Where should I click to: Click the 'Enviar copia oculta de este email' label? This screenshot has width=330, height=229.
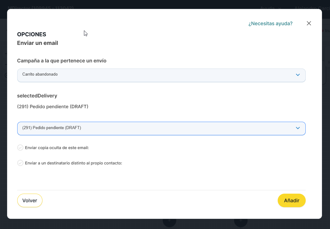click(x=57, y=148)
